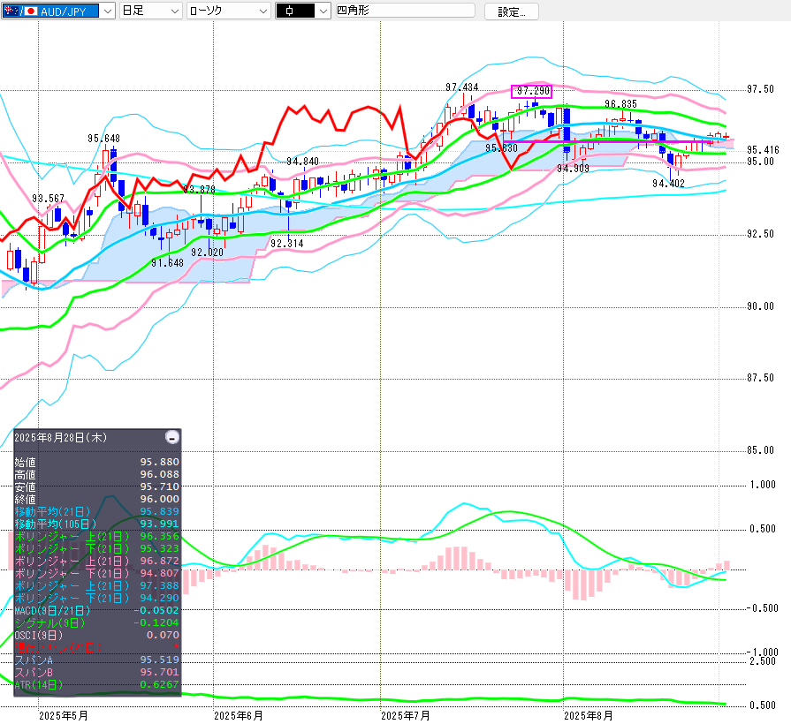Click the 92.020 price label
This screenshot has height=724, width=791.
tap(208, 253)
